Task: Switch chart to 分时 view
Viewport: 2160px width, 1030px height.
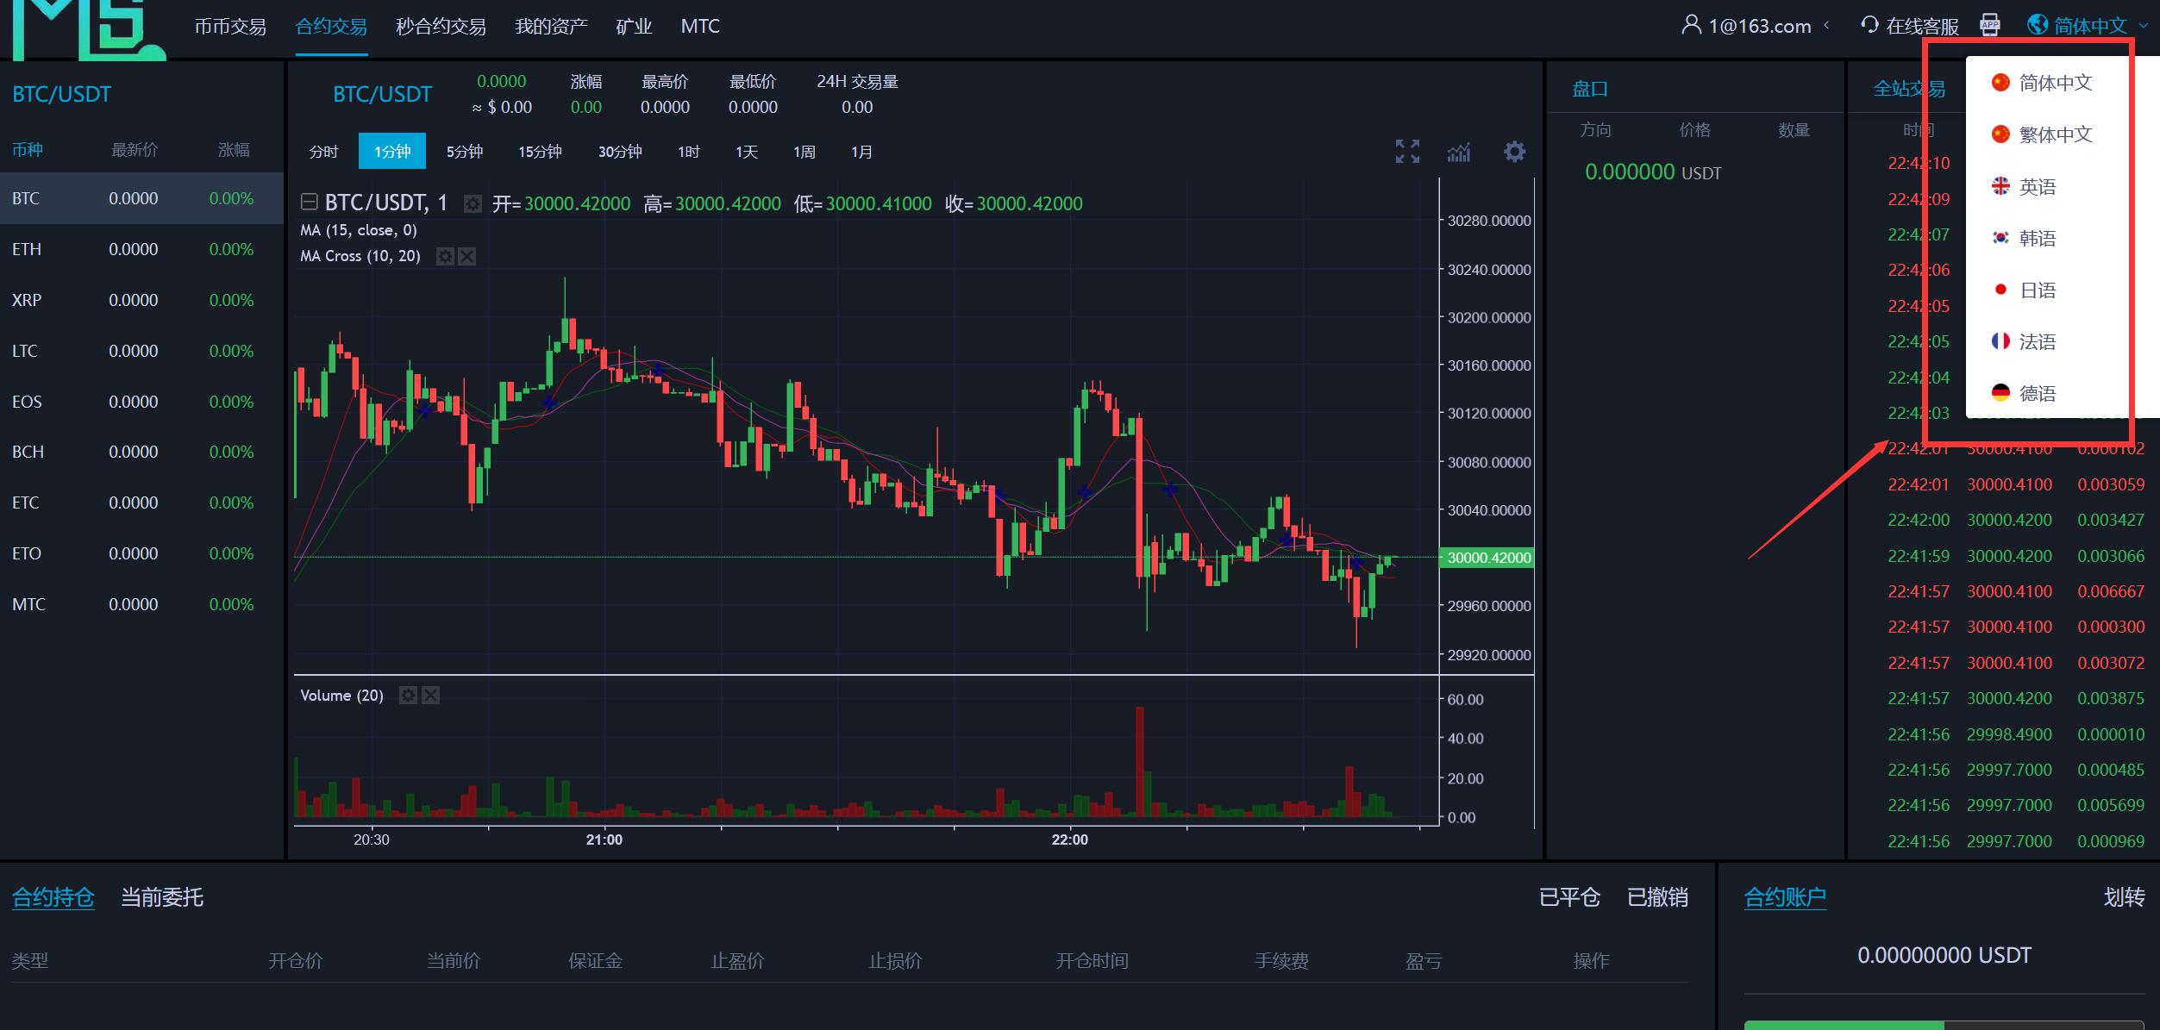Action: [324, 152]
